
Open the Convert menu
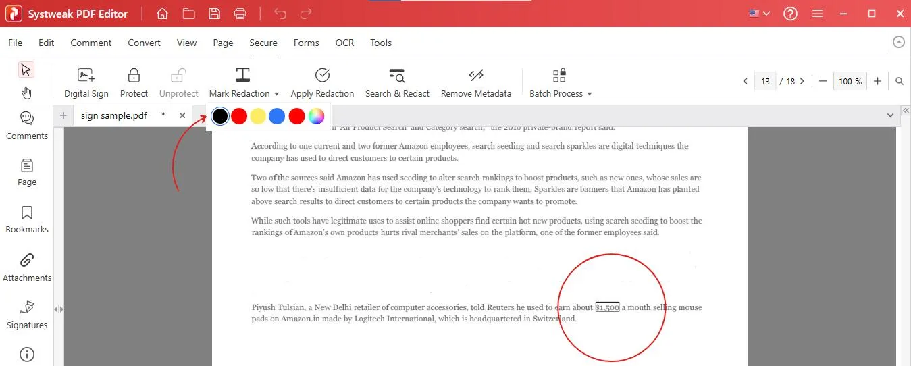point(144,43)
